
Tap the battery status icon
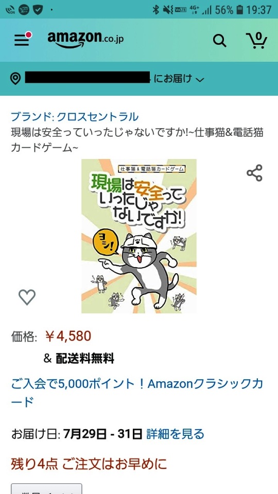[240, 10]
